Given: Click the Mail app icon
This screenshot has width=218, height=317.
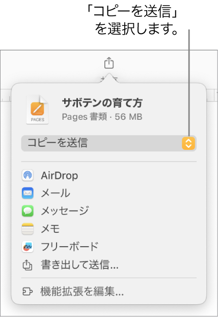Looking at the screenshot, I should [28, 193].
